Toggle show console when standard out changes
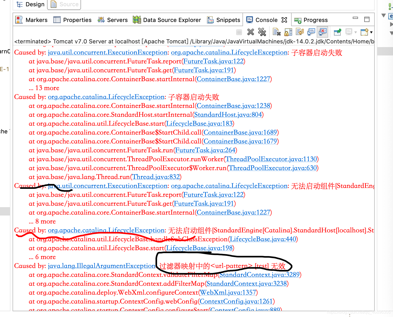The image size is (393, 317). tap(311, 32)
